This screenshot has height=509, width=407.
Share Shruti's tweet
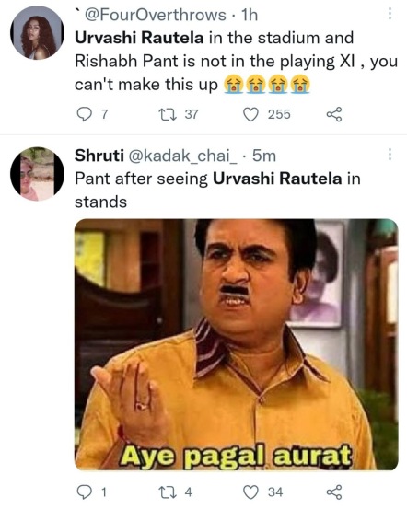pos(334,492)
